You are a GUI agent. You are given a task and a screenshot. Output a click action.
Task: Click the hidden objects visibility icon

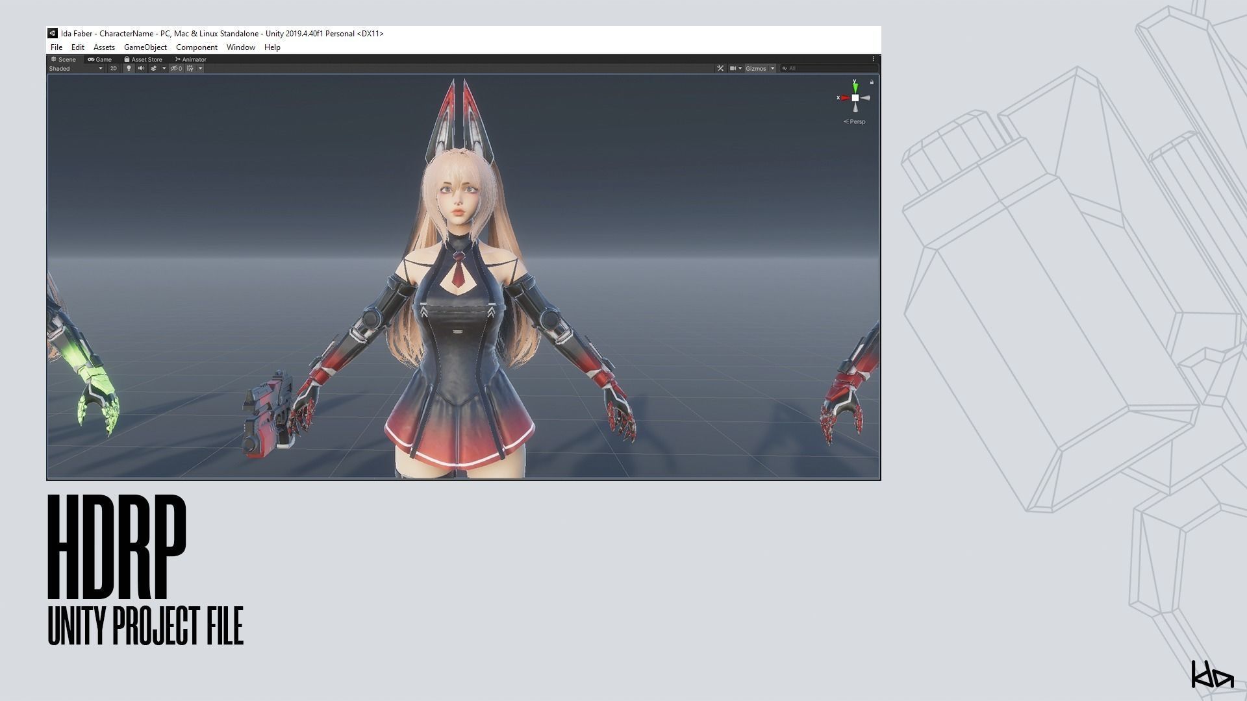tap(175, 68)
